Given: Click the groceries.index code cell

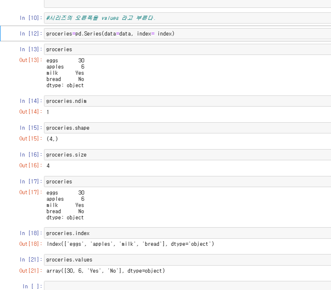Looking at the screenshot, I should 188,233.
